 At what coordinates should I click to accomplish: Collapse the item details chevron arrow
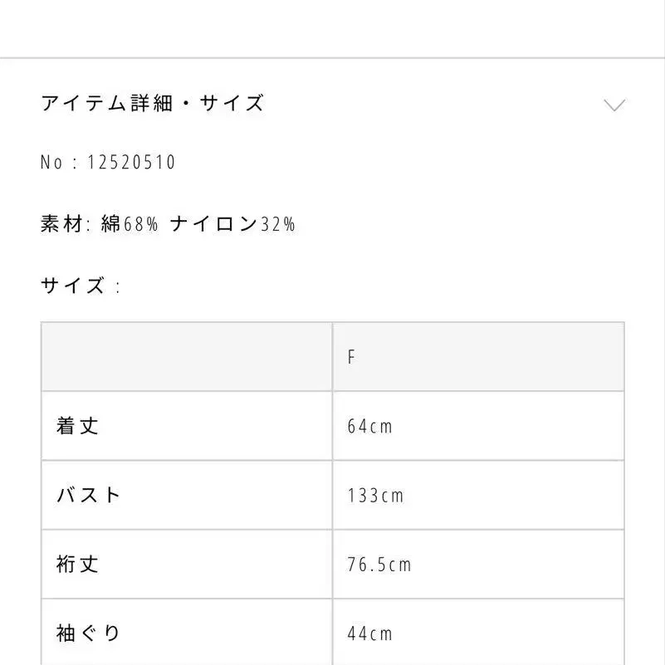(x=614, y=105)
